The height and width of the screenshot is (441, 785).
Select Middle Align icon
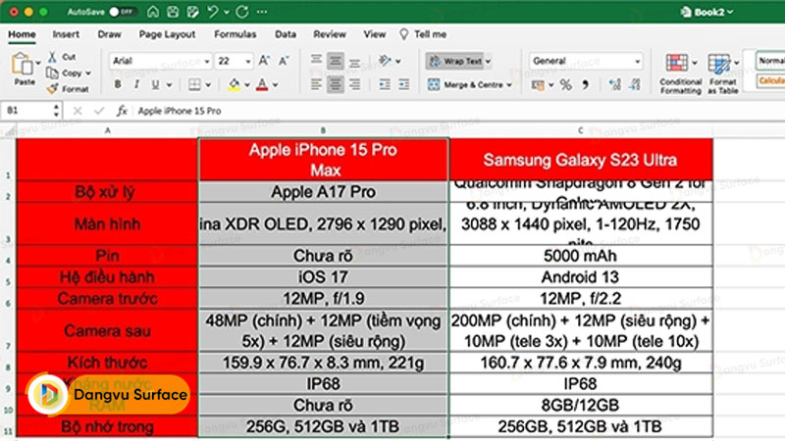(x=335, y=61)
